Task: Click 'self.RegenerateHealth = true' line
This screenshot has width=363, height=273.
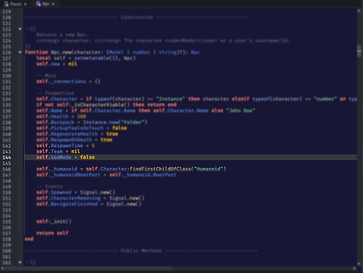Action: coord(77,134)
